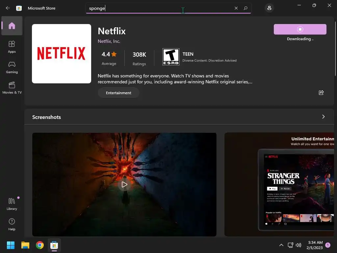Screen dimensions: 337x253
Task: Click the vertical scrollbar
Action: point(335,49)
